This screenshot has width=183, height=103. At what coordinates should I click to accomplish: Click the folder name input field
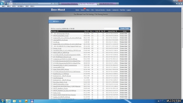pyautogui.click(x=111, y=28)
